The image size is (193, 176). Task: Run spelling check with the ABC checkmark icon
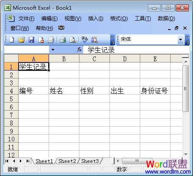tap(84, 40)
